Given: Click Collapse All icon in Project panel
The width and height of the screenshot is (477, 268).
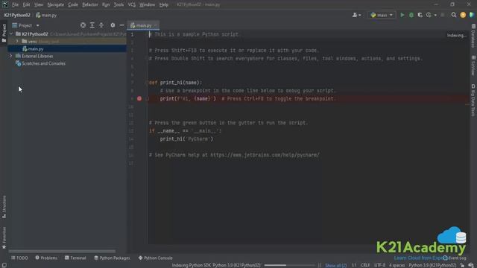Looking at the screenshot, I should click(x=101, y=25).
